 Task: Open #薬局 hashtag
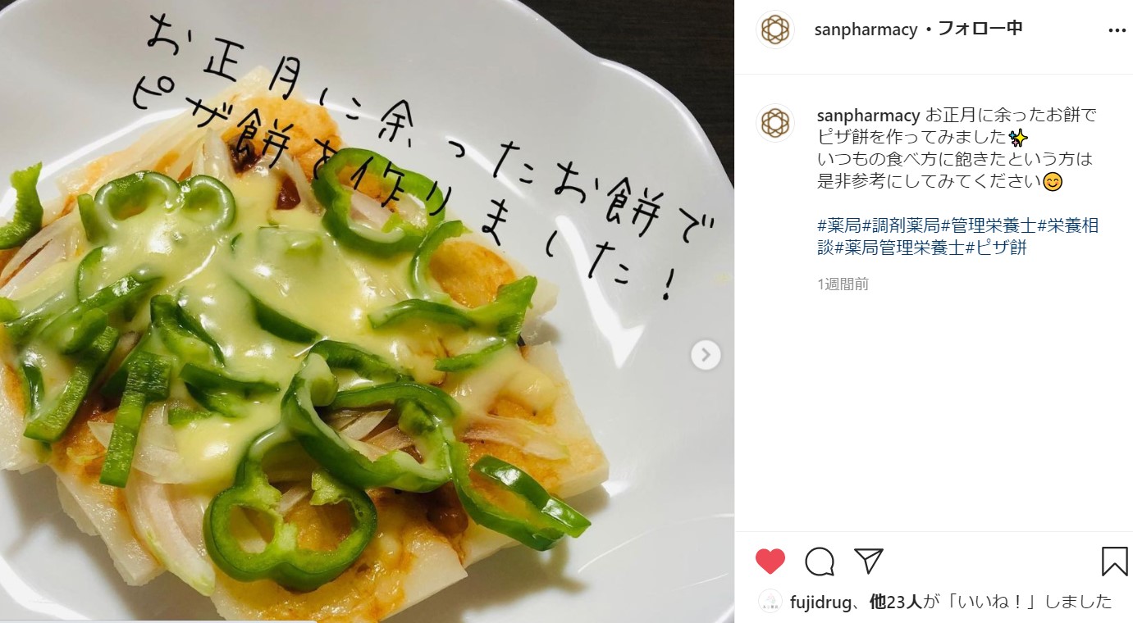pyautogui.click(x=838, y=226)
